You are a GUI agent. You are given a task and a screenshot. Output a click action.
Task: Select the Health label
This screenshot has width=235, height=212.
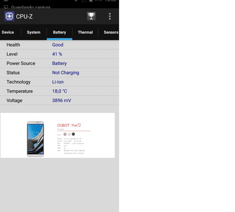[13, 45]
